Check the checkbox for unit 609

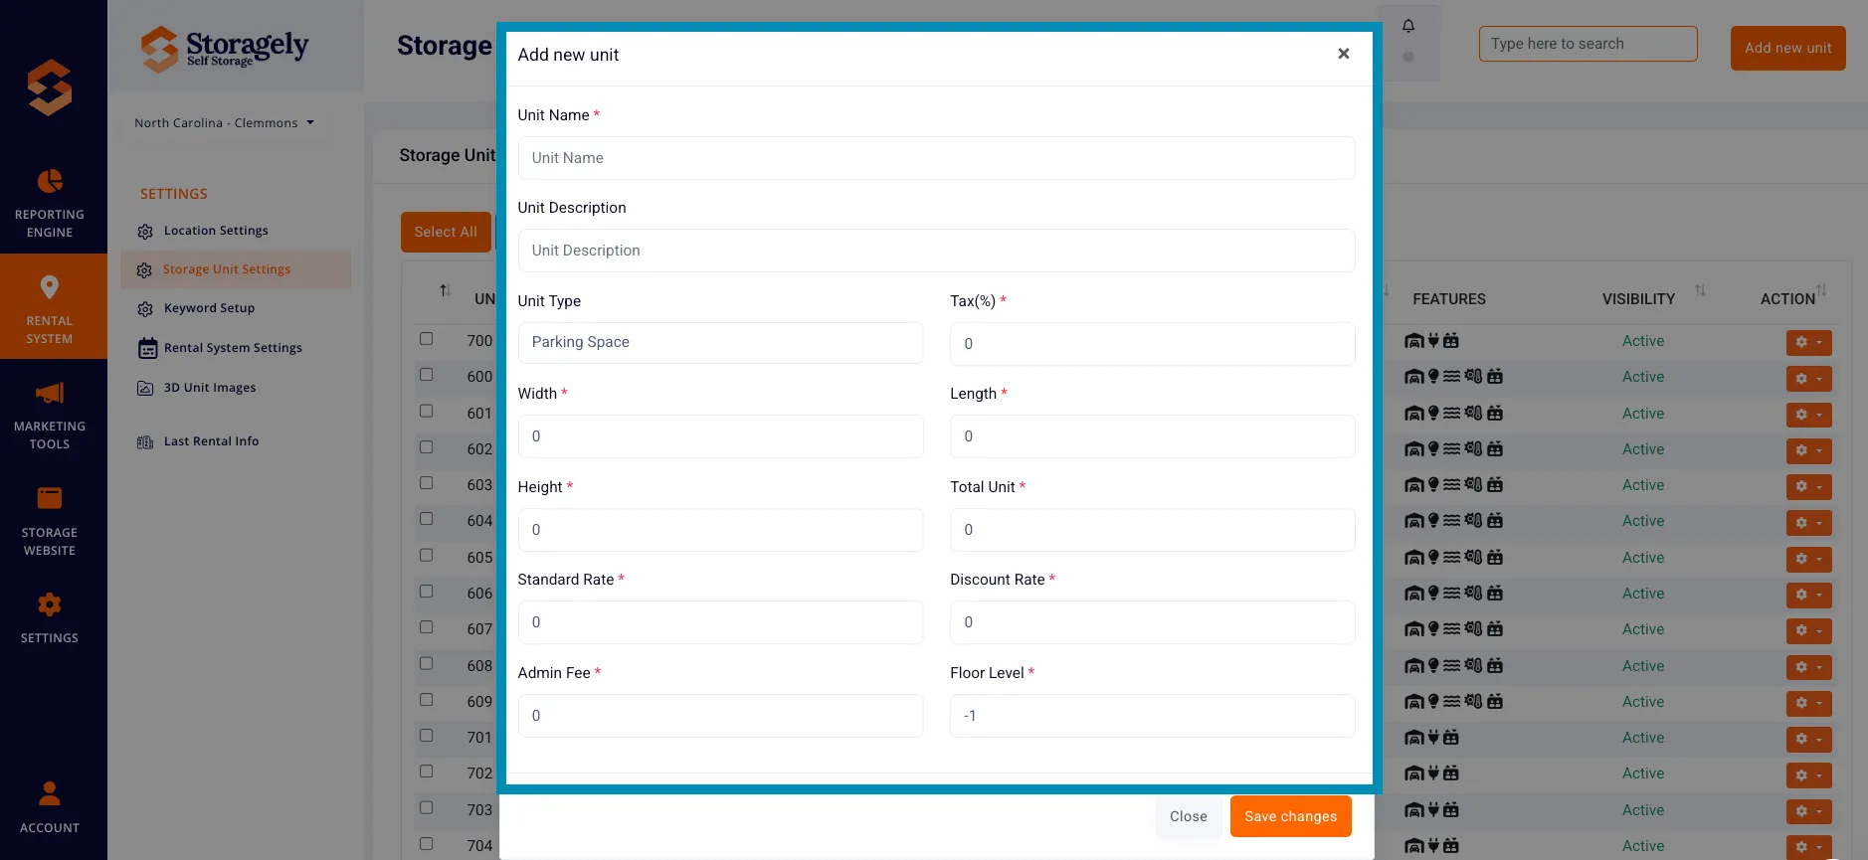[x=426, y=699]
